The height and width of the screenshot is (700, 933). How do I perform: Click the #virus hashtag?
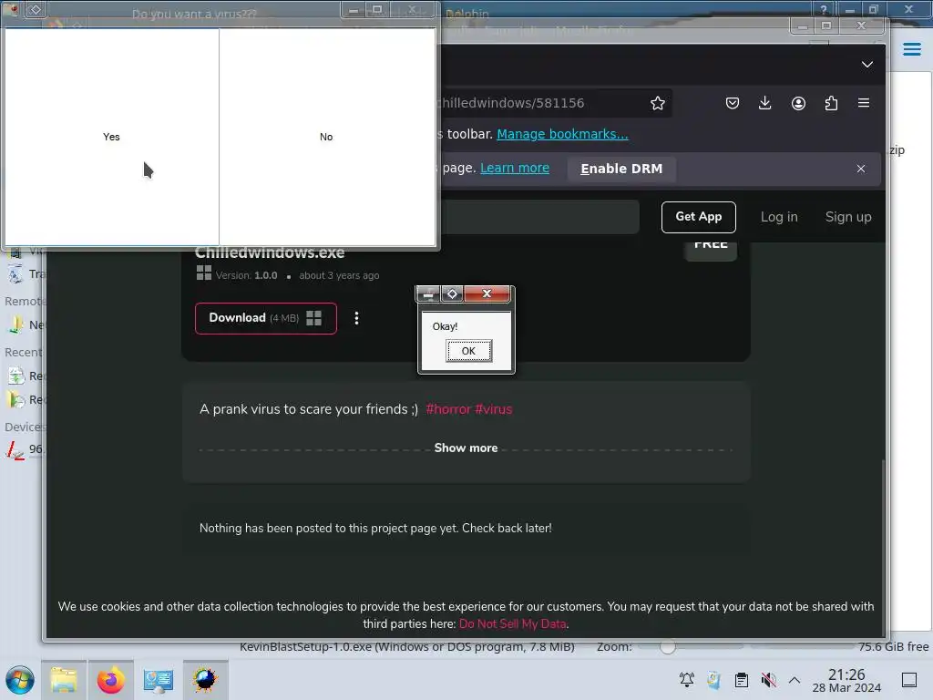pos(493,409)
